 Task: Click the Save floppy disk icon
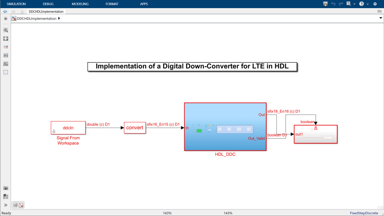(325, 4)
